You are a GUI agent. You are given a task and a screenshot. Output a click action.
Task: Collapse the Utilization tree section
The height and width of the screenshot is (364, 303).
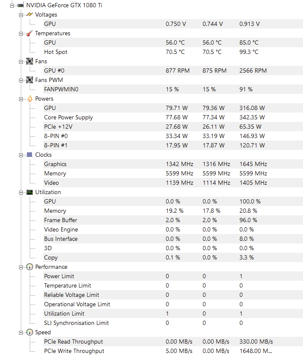[21, 192]
